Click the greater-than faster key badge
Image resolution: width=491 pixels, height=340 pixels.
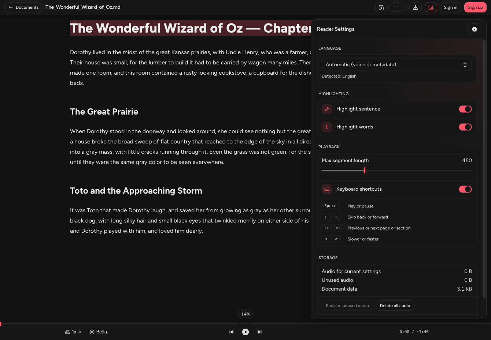click(336, 239)
